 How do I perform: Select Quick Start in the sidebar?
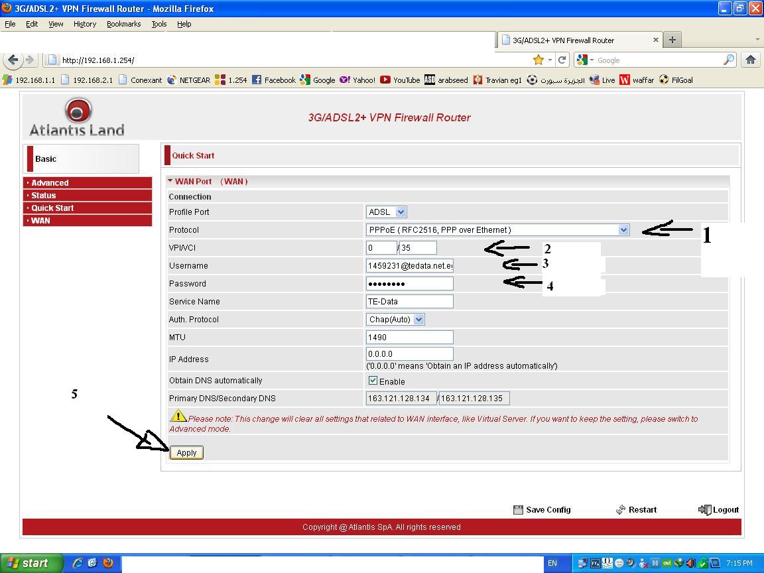tap(88, 208)
